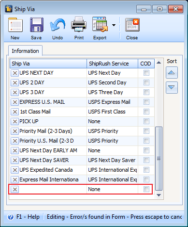
Task: Open ShipRush Service cell of blank row
Action: [112, 189]
